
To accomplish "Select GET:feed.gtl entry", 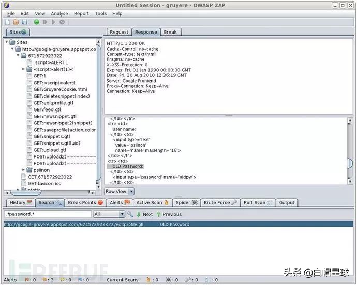I will 44,109.
